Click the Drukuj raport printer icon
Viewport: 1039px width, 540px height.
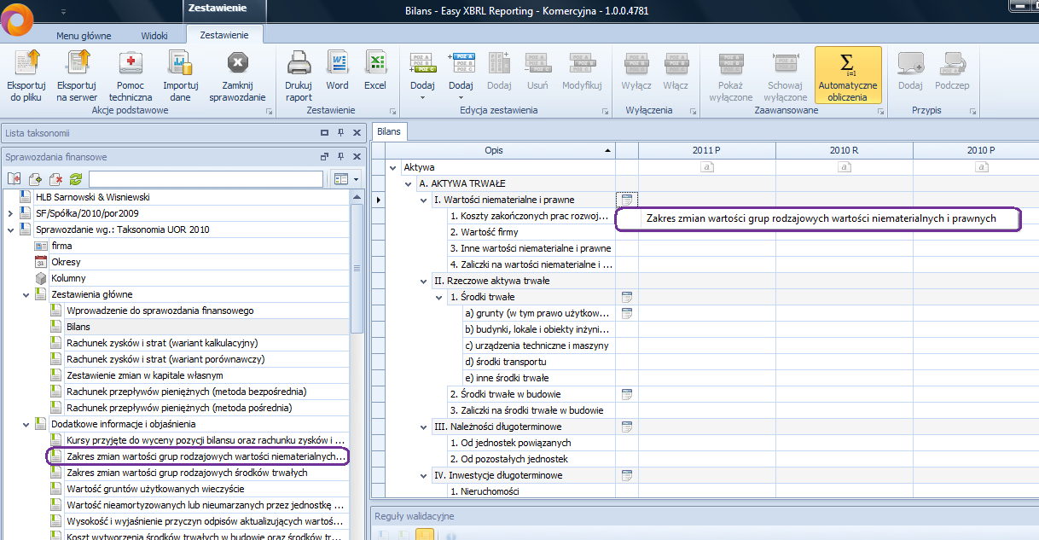(x=298, y=63)
